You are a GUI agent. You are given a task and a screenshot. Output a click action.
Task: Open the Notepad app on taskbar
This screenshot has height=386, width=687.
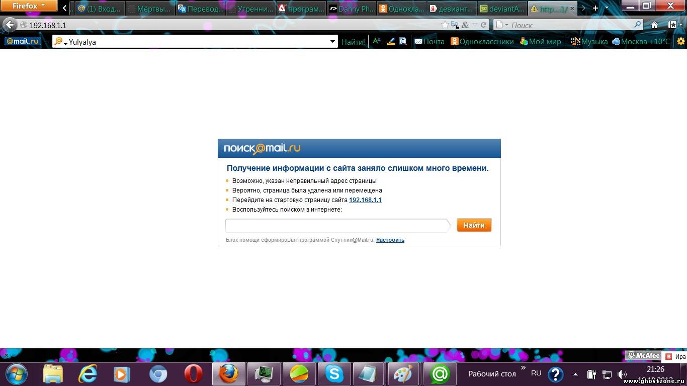369,374
